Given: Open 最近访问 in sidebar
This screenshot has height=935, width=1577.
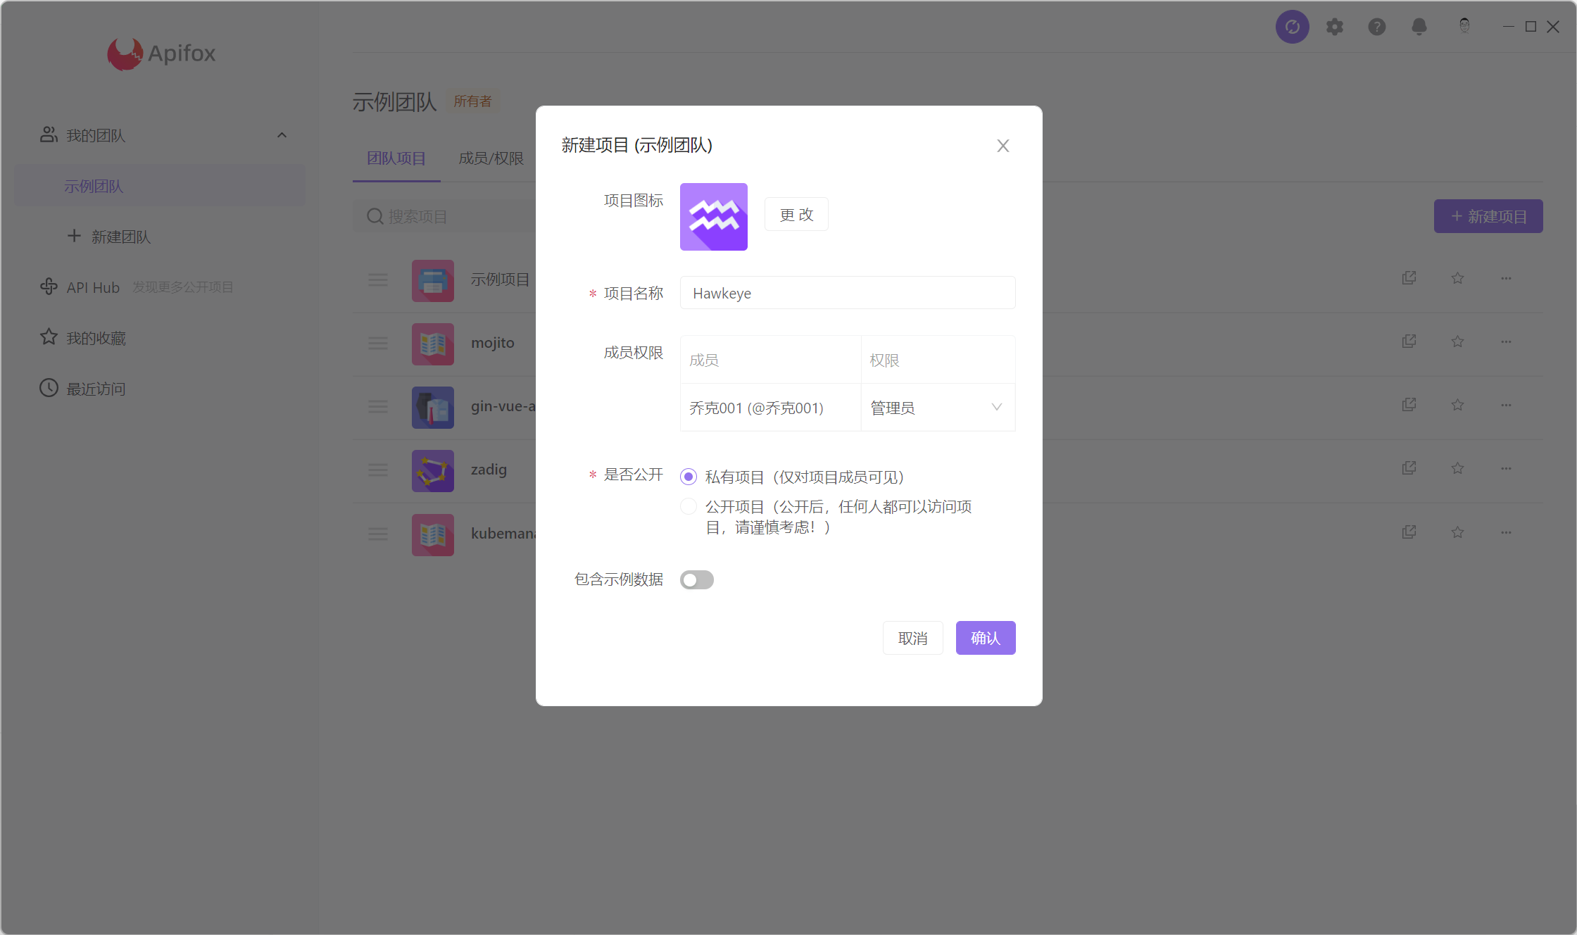Looking at the screenshot, I should pos(83,389).
